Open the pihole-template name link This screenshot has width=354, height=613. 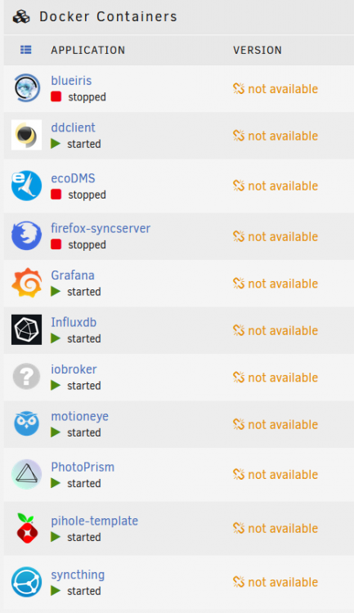95,521
